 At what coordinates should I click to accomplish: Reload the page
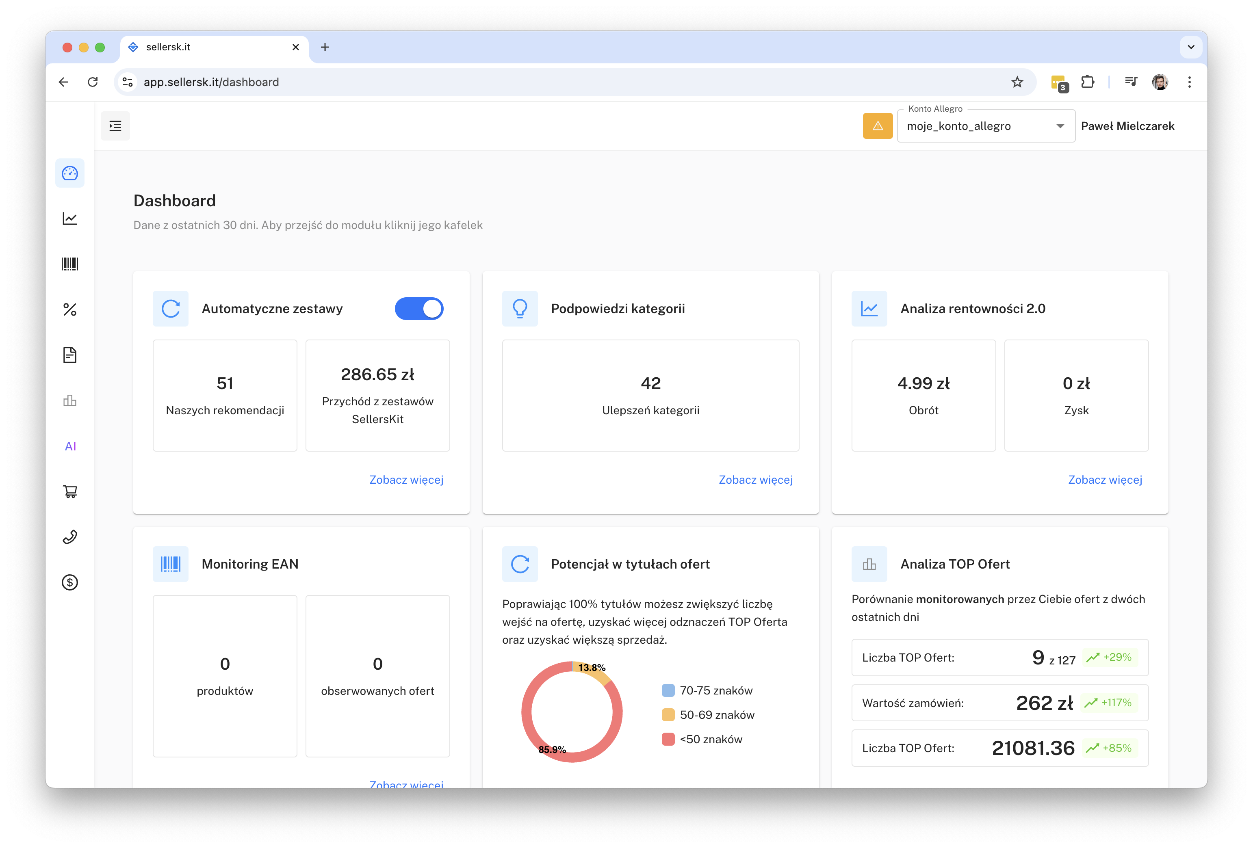pos(93,82)
